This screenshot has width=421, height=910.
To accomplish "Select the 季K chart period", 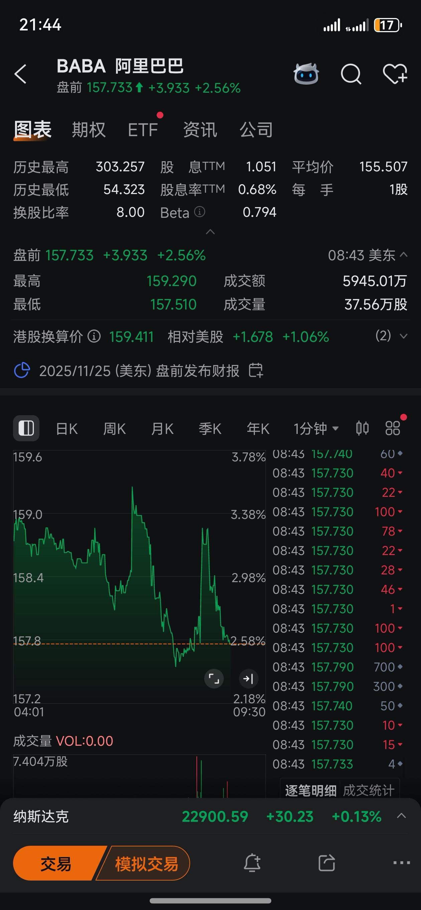I will tap(210, 429).
